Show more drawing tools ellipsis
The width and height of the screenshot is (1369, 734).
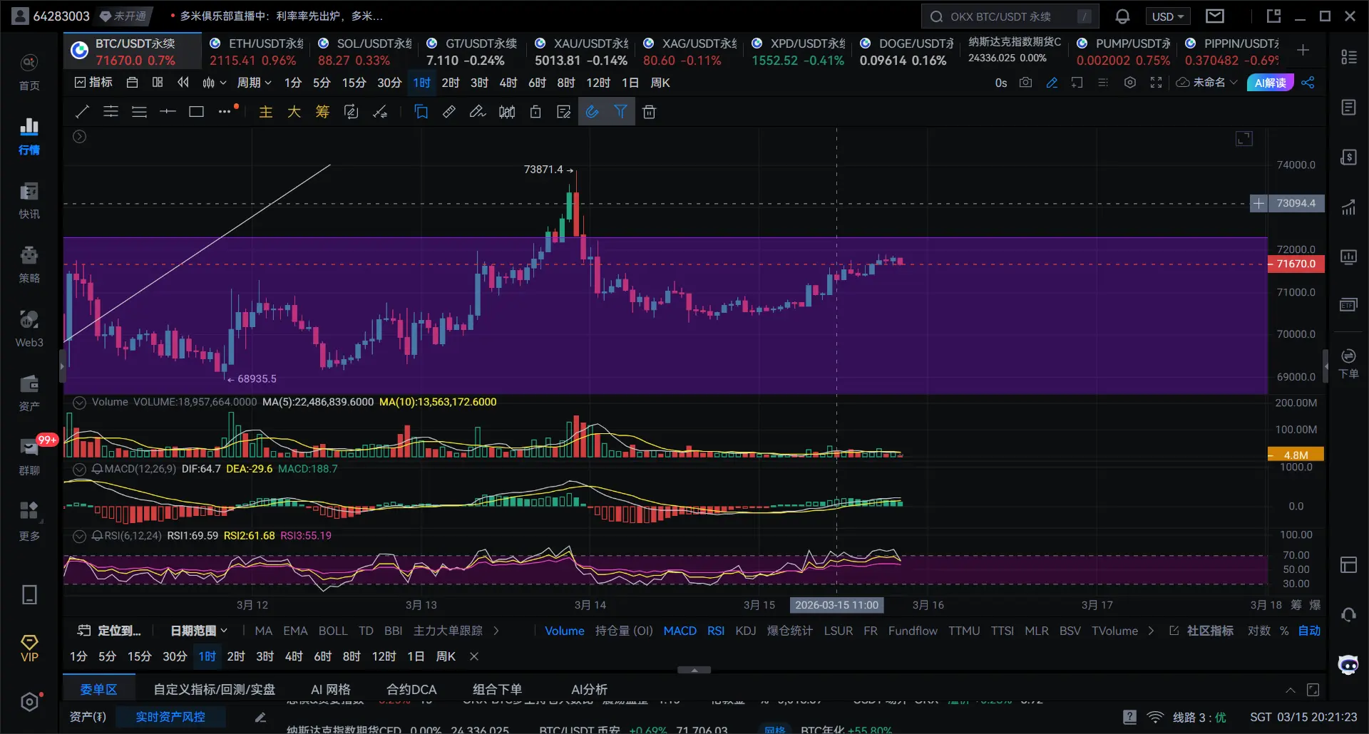225,112
